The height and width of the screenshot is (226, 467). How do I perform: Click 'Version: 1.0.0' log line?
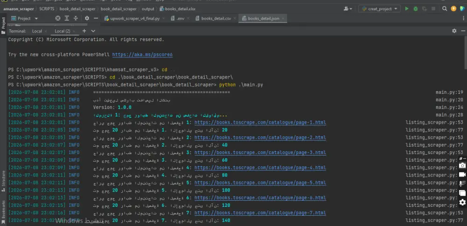[112, 107]
